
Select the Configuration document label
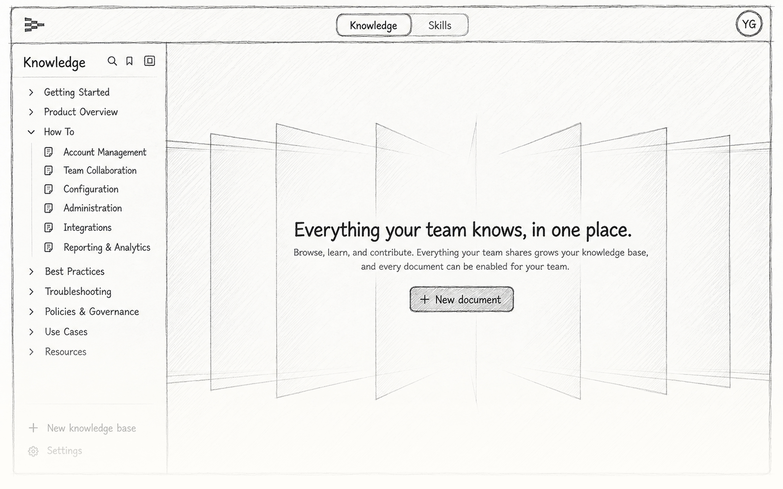pyautogui.click(x=91, y=189)
